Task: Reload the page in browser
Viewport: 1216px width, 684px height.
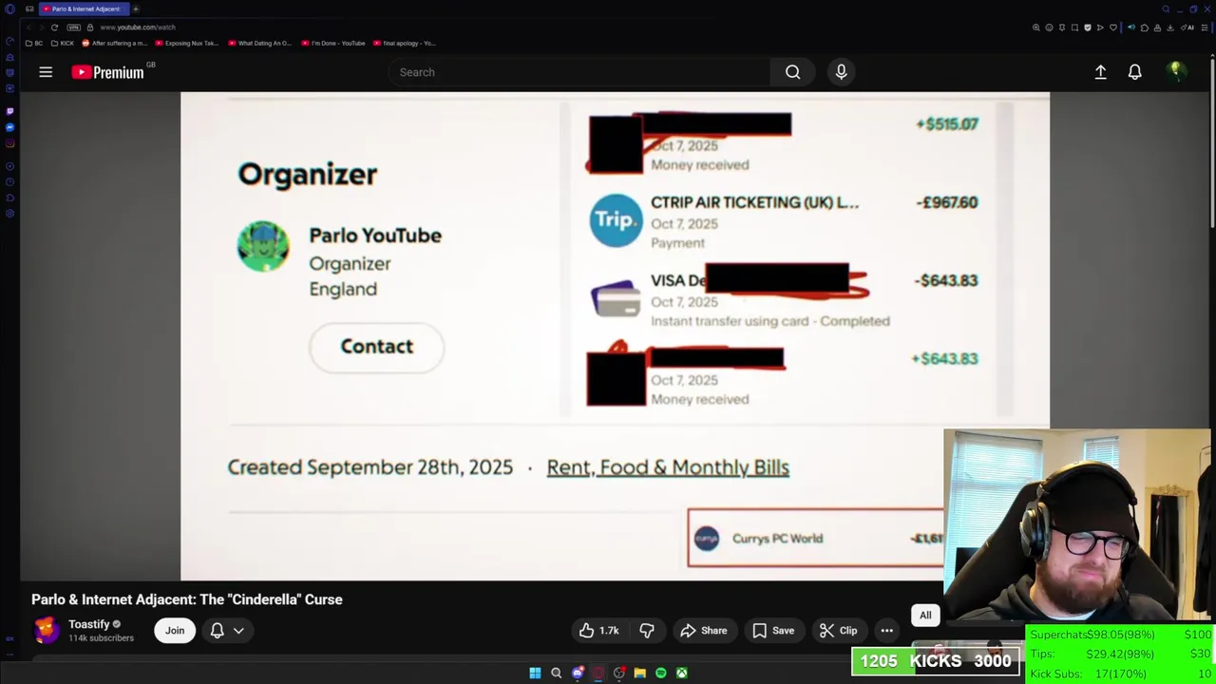Action: point(54,28)
